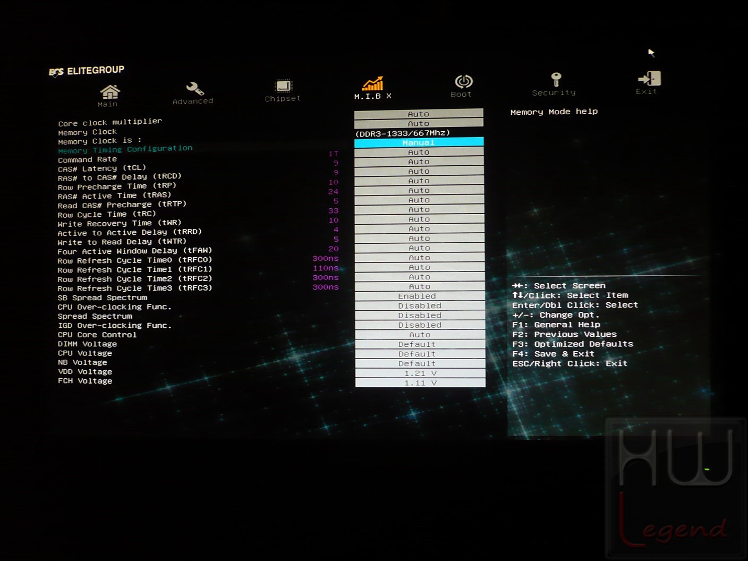
Task: Click the Core clock multiplier label
Action: pos(110,122)
